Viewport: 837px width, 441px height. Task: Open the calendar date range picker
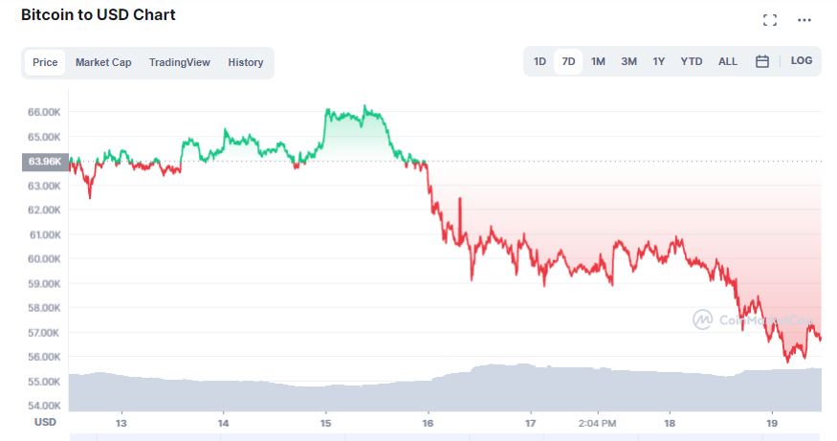tap(762, 61)
